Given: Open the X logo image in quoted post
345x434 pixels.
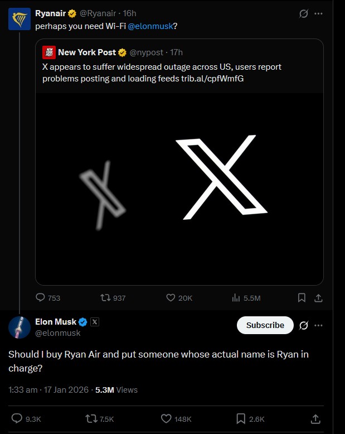Looking at the screenshot, I should (179, 189).
